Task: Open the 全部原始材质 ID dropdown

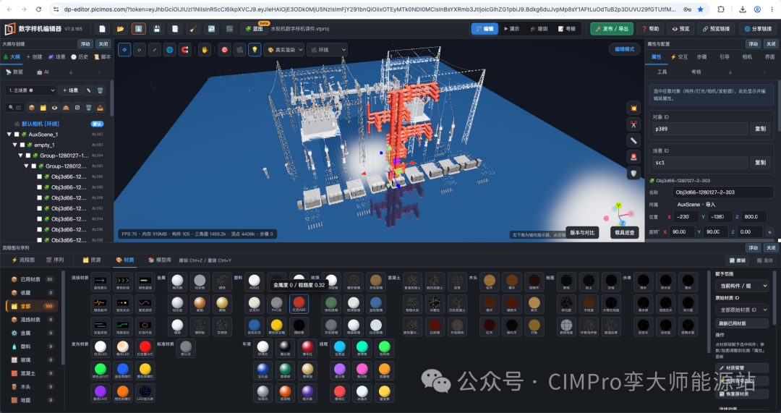Action: (x=742, y=310)
